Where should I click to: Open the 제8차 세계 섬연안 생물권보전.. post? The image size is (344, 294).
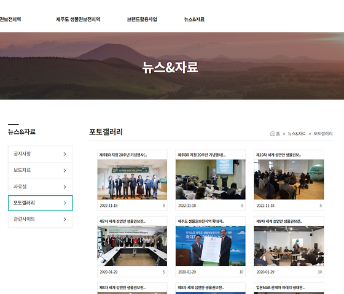coord(201,288)
